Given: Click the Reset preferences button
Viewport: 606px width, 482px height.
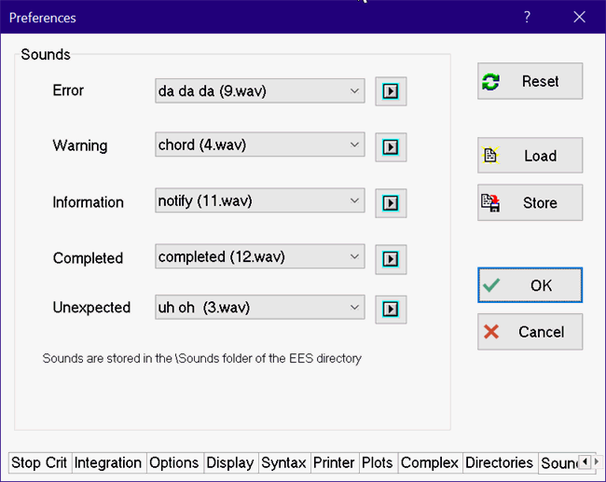Looking at the screenshot, I should pyautogui.click(x=530, y=81).
